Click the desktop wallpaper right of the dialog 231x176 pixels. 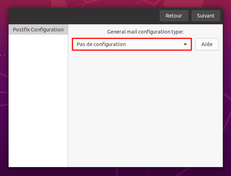[x=227, y=89]
